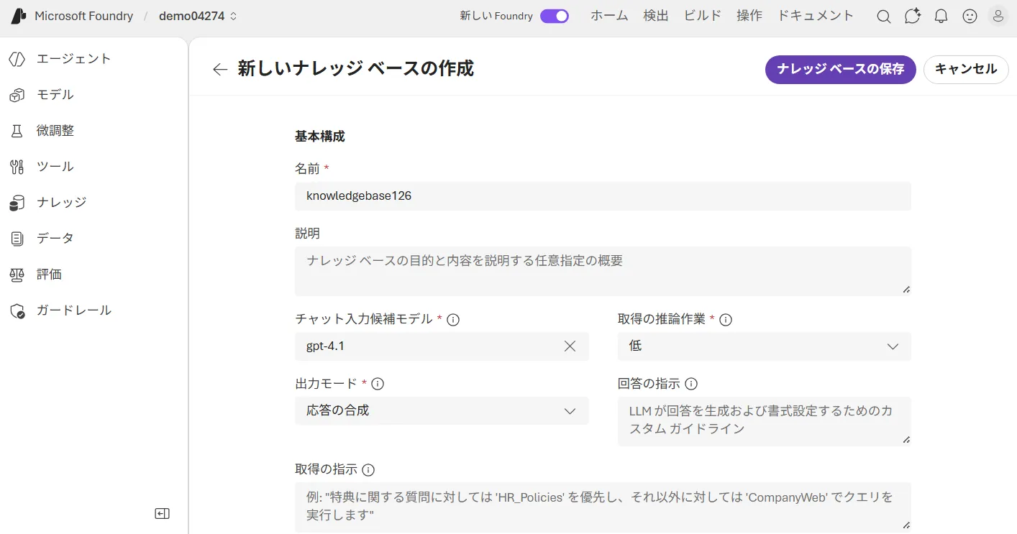This screenshot has height=534, width=1017.
Task: Click the ガードレール shield icon
Action: (17, 310)
